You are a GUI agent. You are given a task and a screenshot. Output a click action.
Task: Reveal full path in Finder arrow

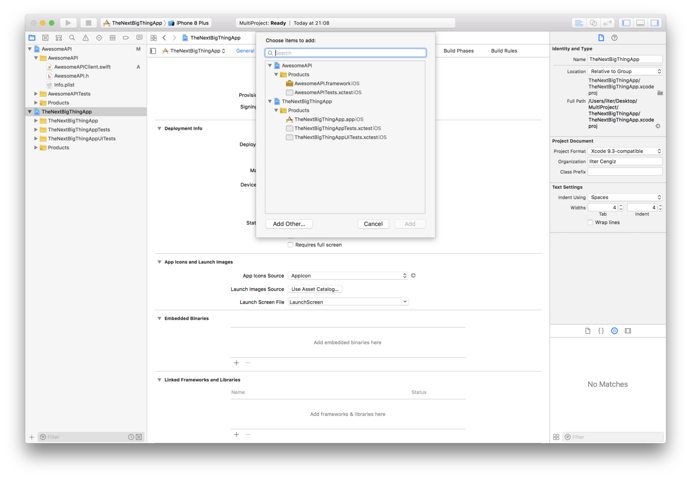coord(658,126)
